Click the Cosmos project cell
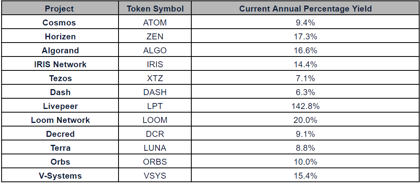Viewport: 420px width, 183px height. tap(60, 23)
